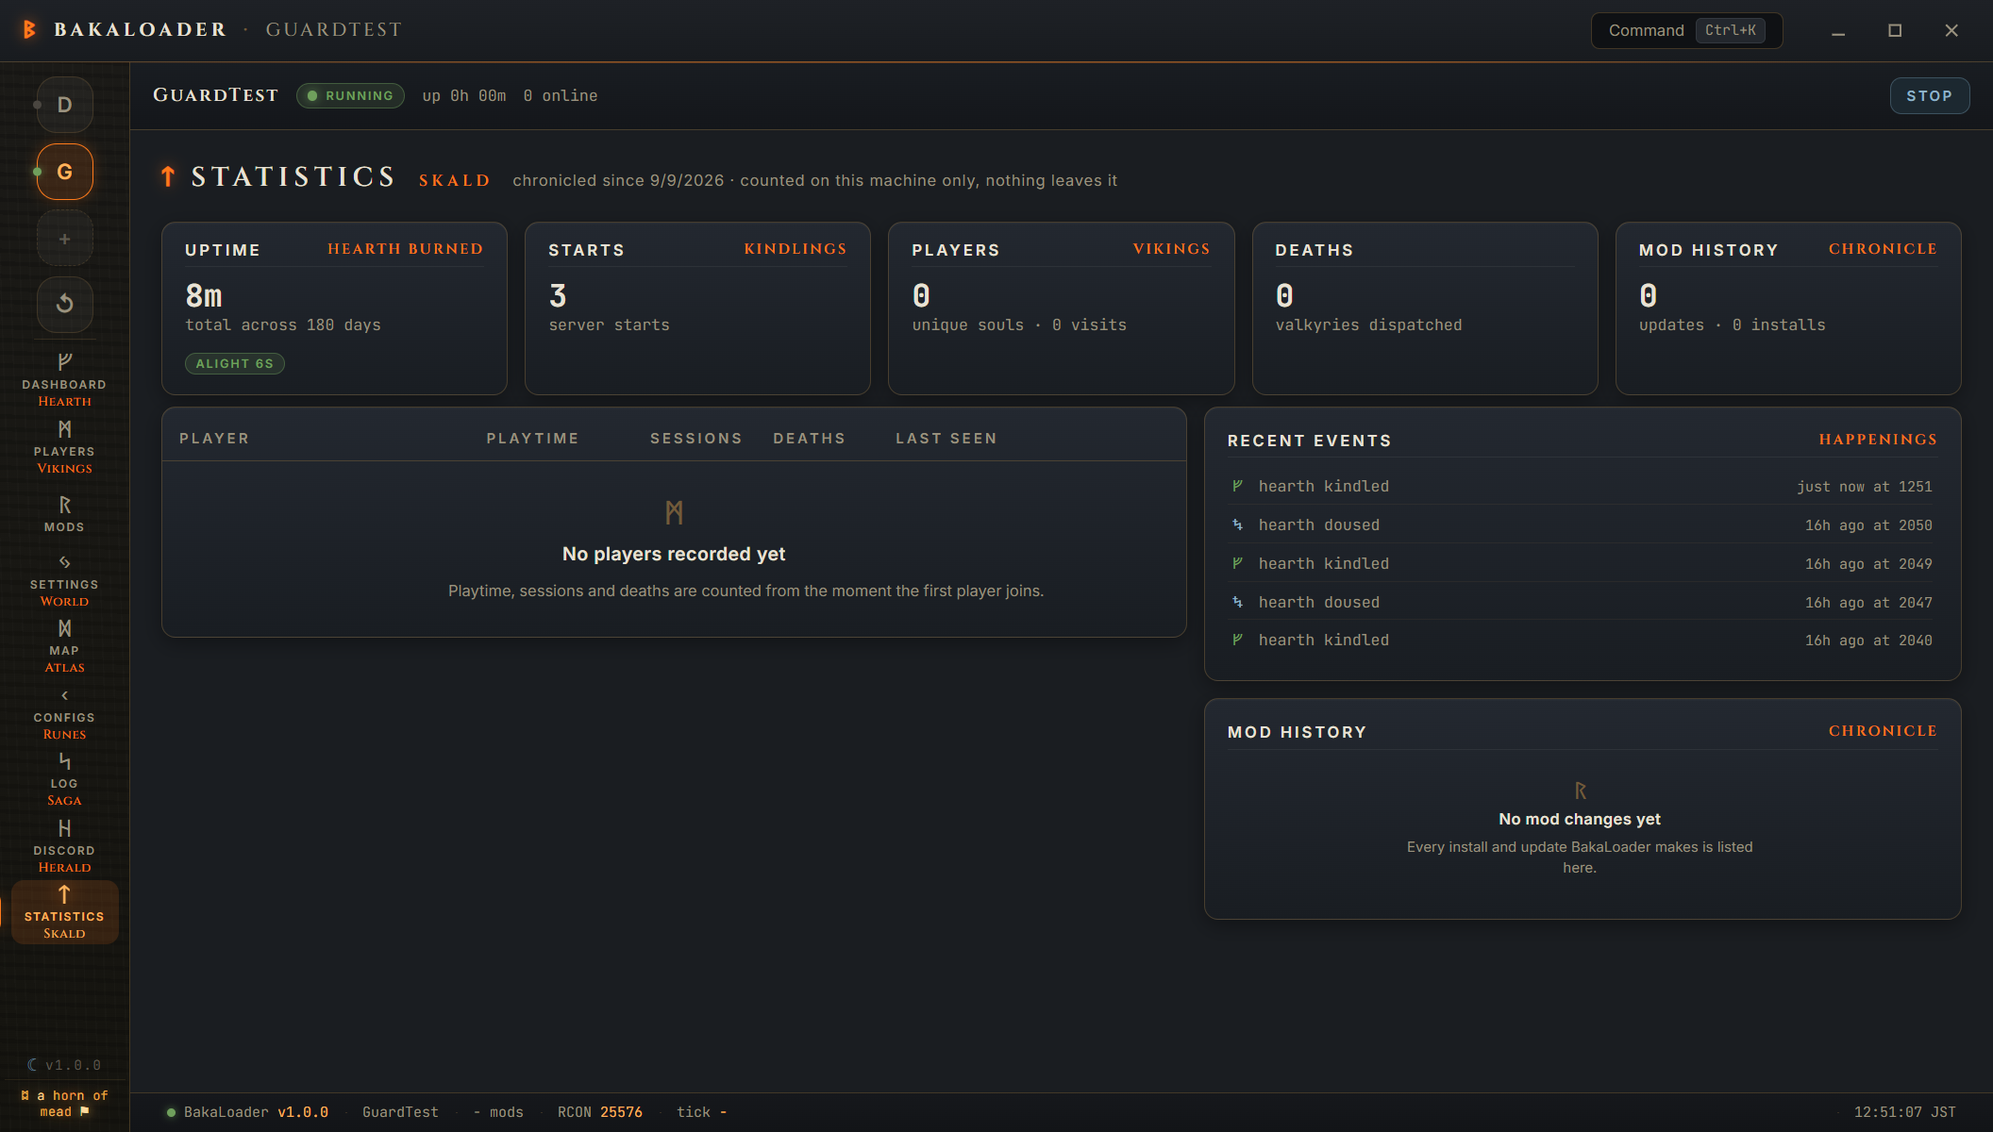Minimize the BakaLoader window
Screen dimensions: 1993x1132
coord(1838,30)
